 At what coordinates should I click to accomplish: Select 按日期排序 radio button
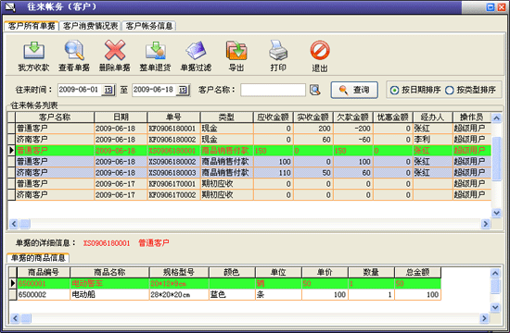(394, 91)
